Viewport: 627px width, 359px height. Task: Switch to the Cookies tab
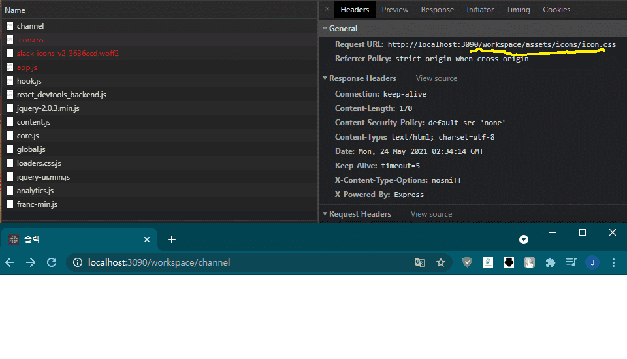(556, 10)
